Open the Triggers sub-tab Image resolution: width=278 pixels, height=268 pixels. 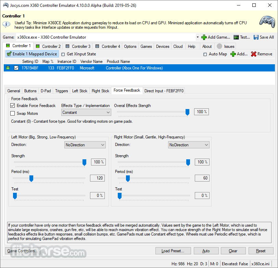pyautogui.click(x=62, y=91)
